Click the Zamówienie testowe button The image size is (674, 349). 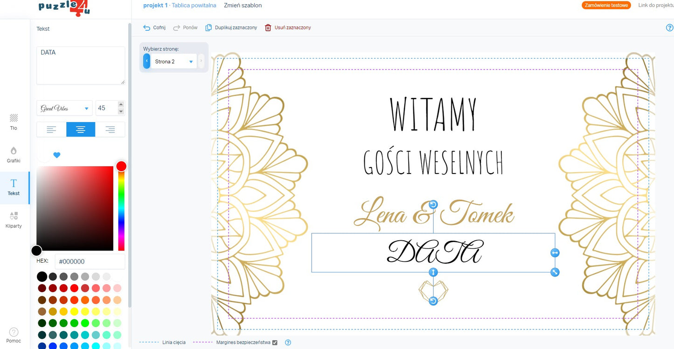coord(606,5)
